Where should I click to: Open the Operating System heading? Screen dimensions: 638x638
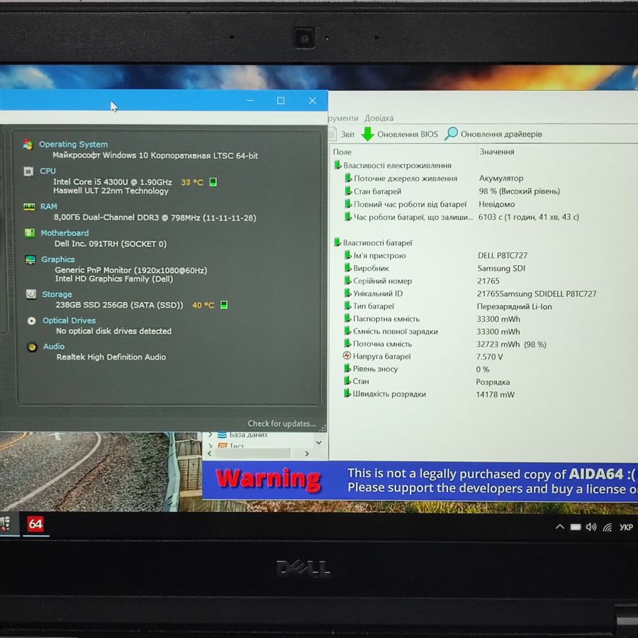tap(73, 144)
